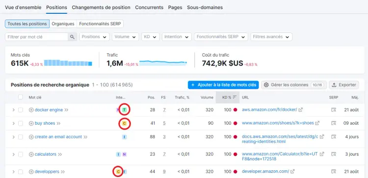Viewport: 368px width, 178px height.
Task: Select the 'Toutes les positions' toggle
Action: pos(27,24)
